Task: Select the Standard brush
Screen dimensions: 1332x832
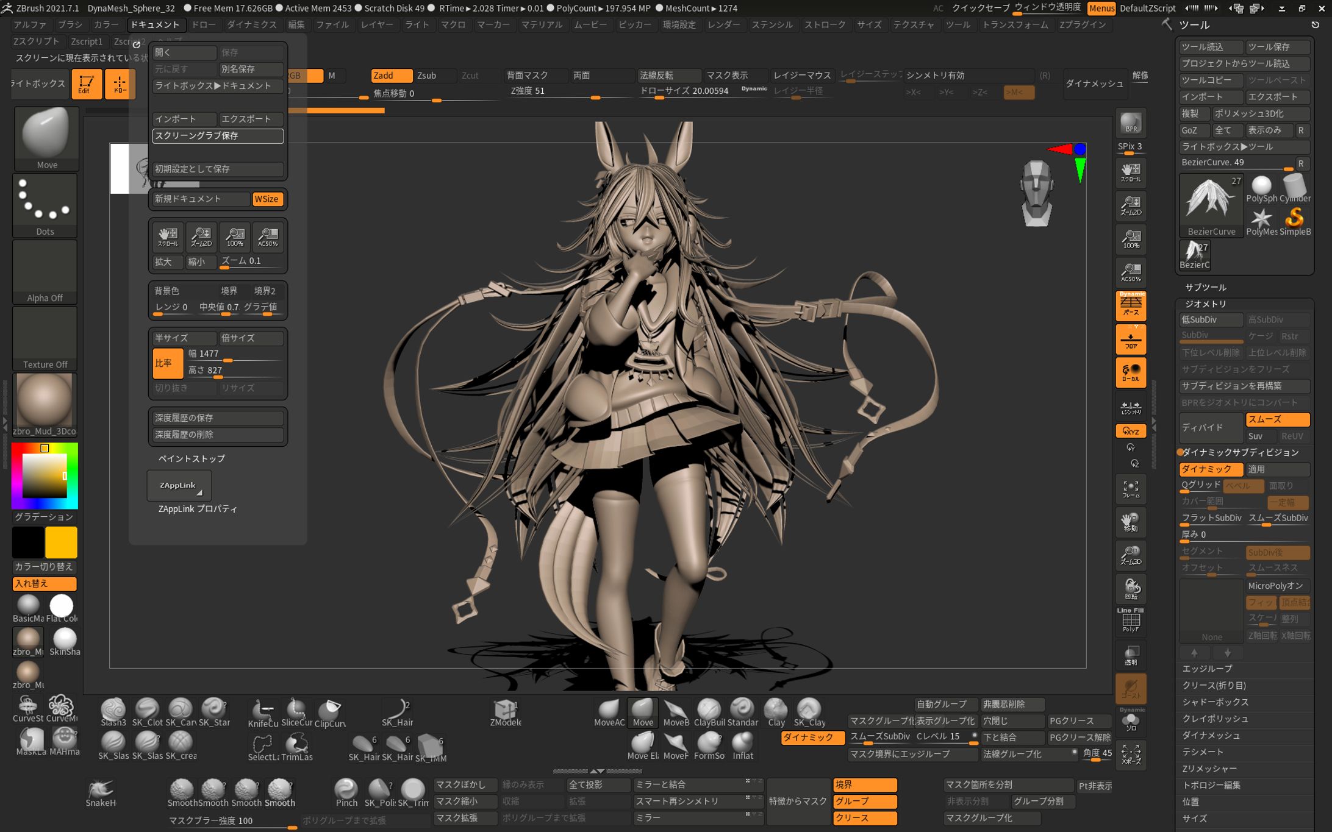Action: tap(742, 713)
